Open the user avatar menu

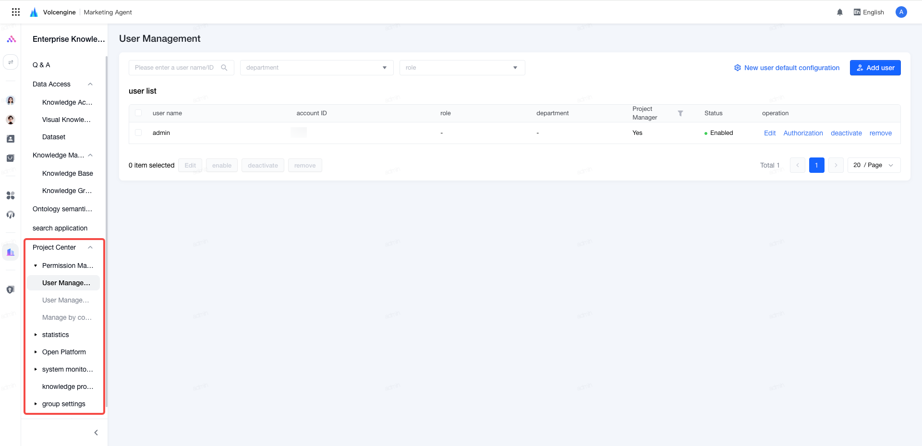click(x=901, y=12)
